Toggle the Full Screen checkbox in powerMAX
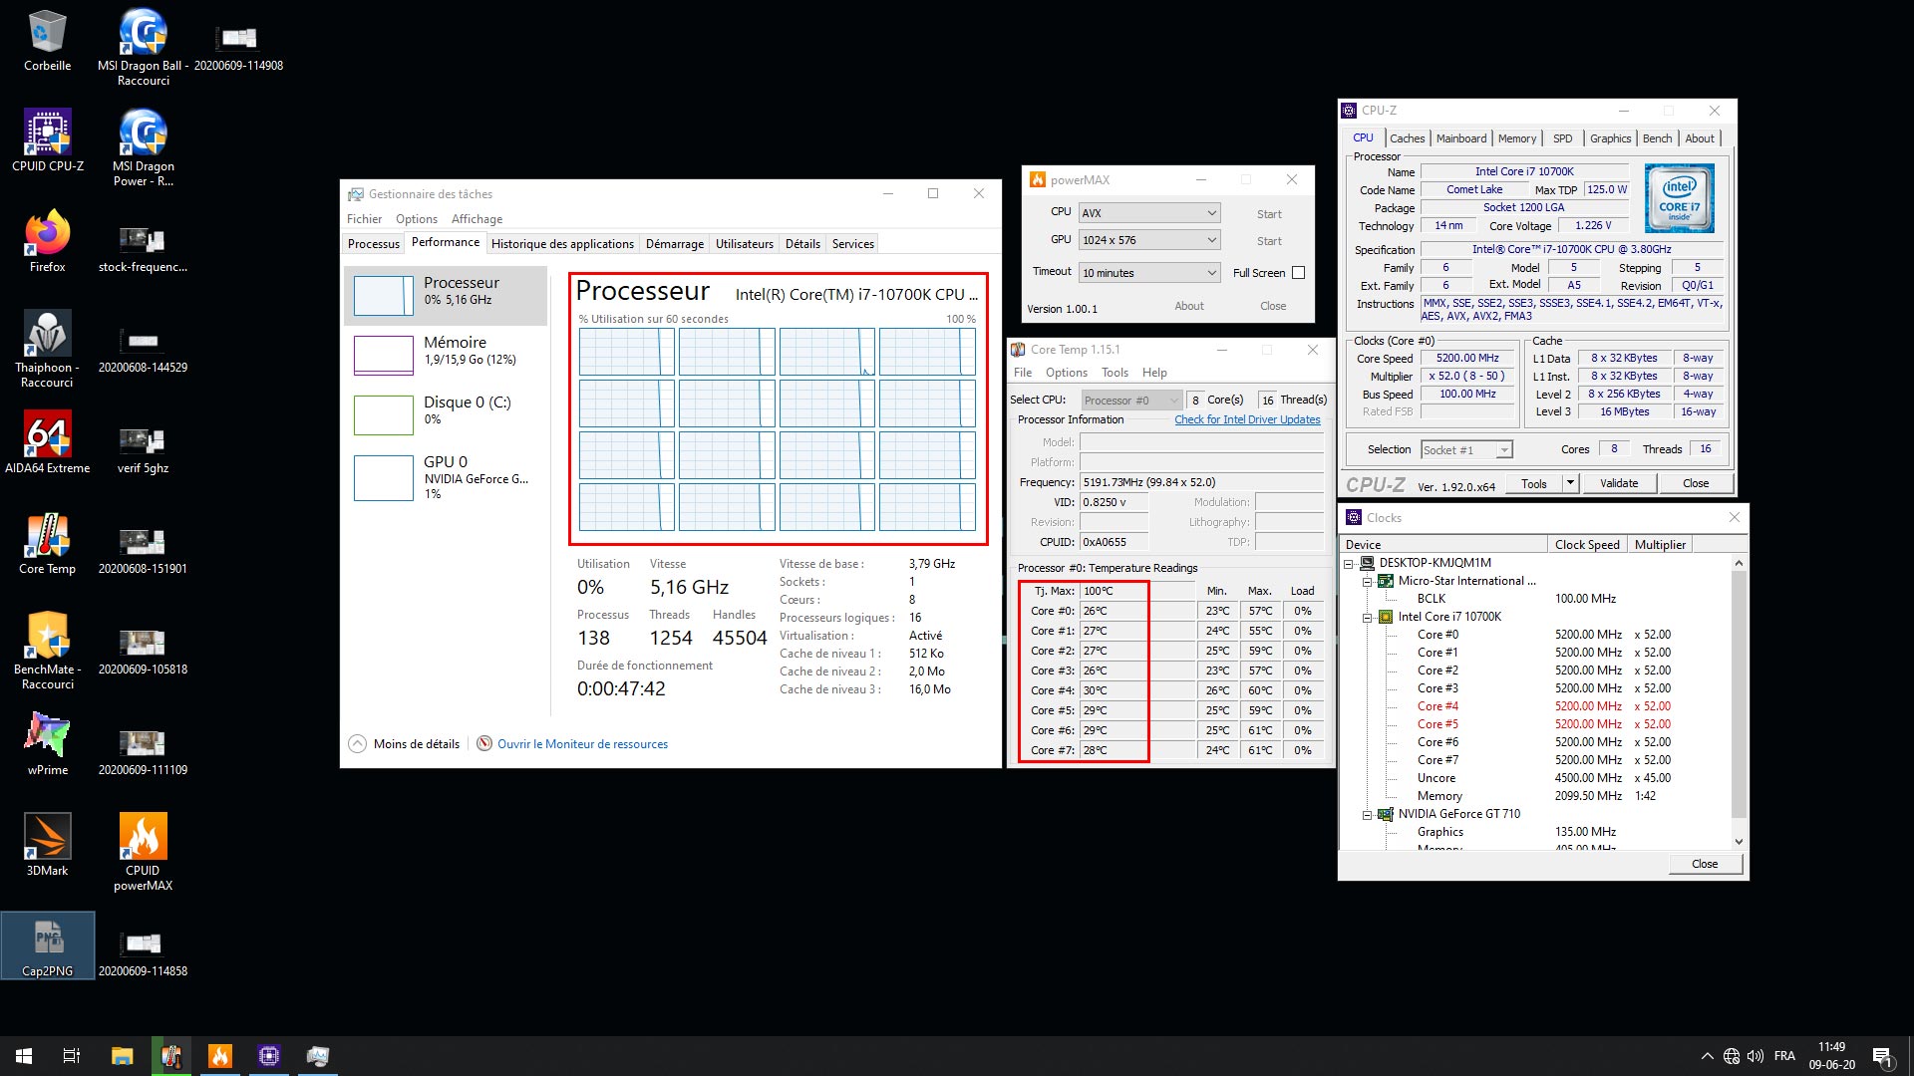Image resolution: width=1914 pixels, height=1076 pixels. pos(1298,272)
